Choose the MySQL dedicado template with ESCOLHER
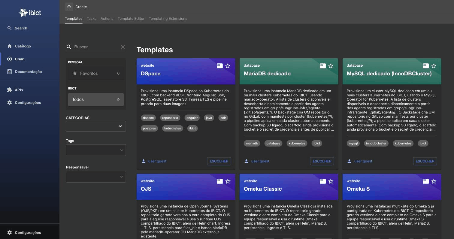 425,161
